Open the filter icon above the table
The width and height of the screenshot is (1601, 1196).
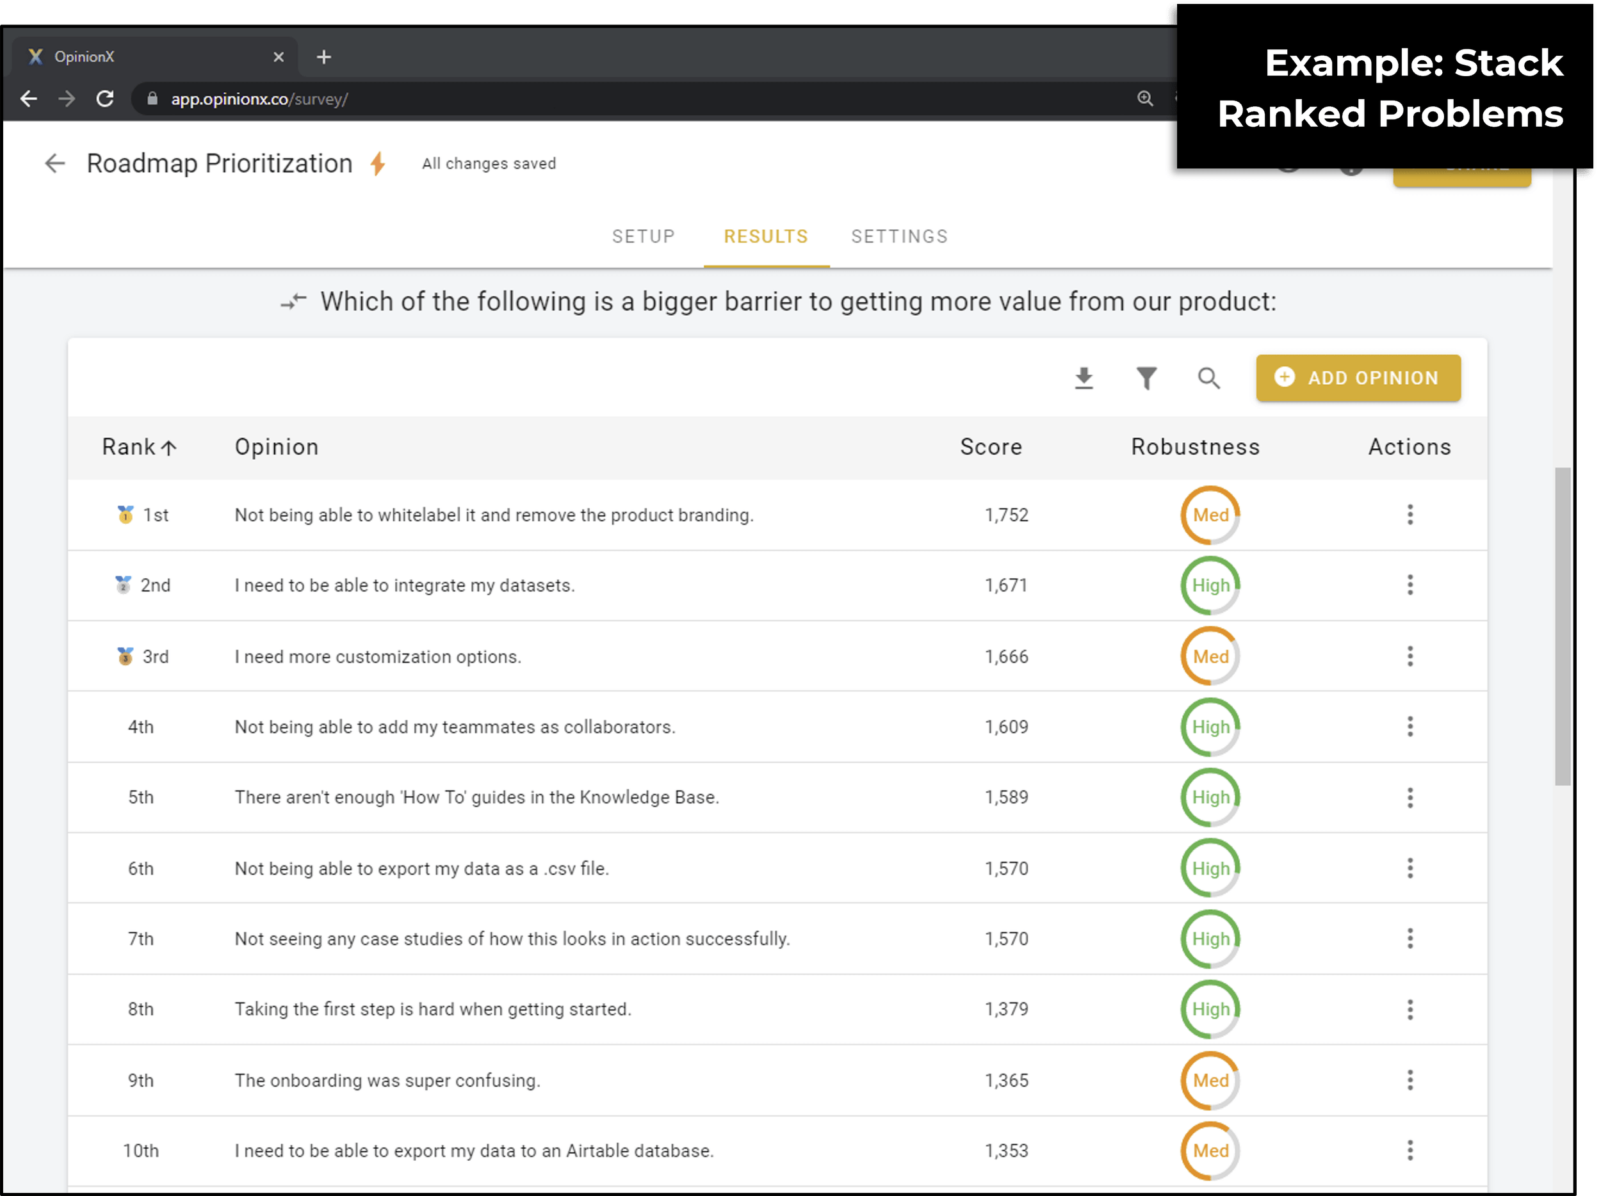click(x=1146, y=378)
